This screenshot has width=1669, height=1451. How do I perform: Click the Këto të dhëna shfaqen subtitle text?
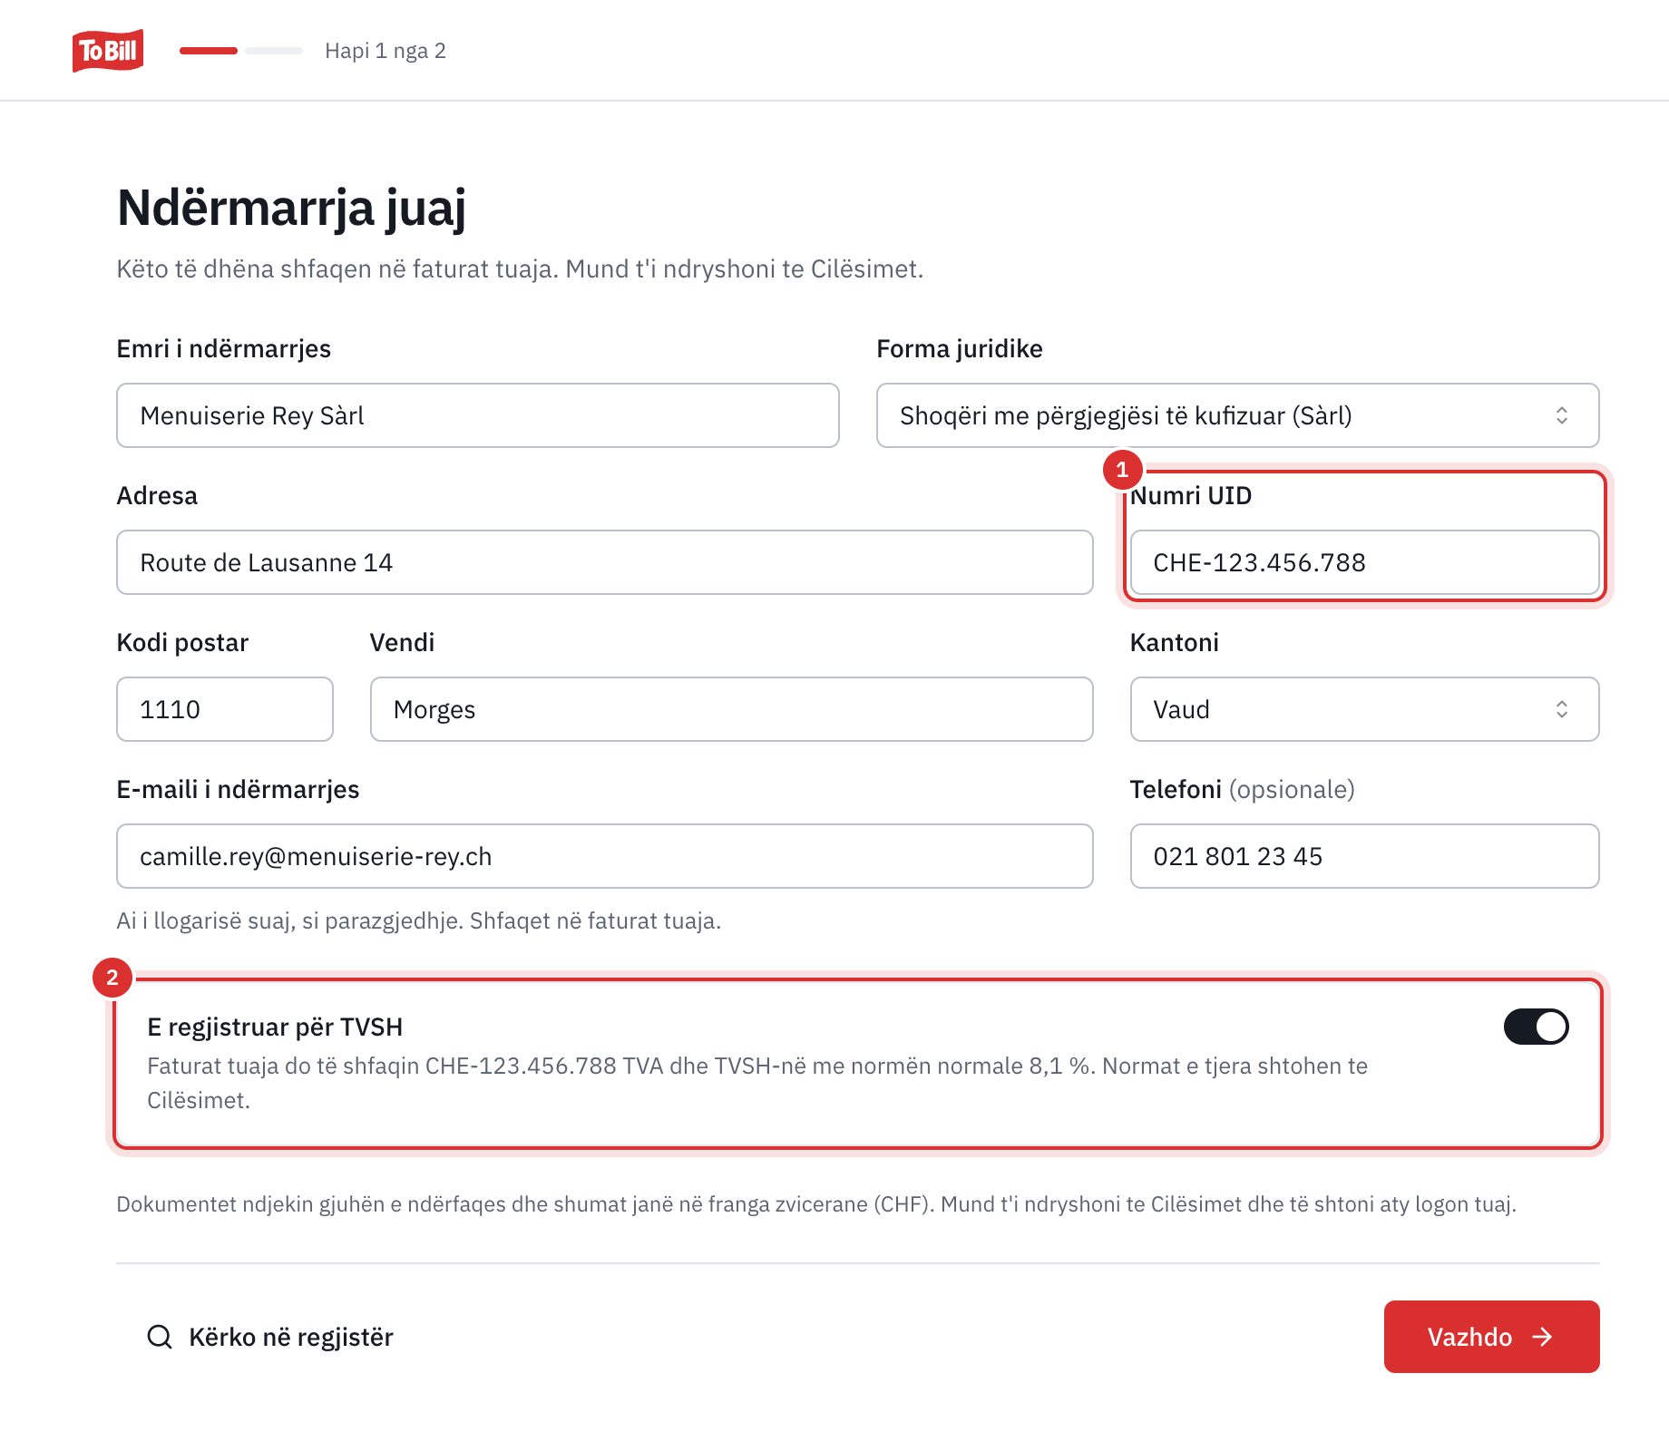(x=520, y=269)
